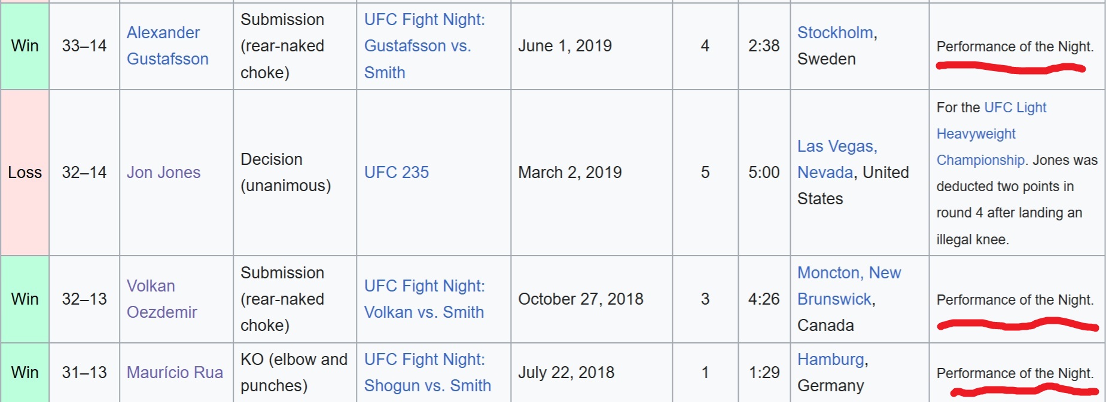Open UFC Light Heavyweight Championship link
Screen dimensions: 1106x402
pos(990,134)
